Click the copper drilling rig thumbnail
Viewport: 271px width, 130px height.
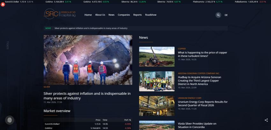pos(157,57)
